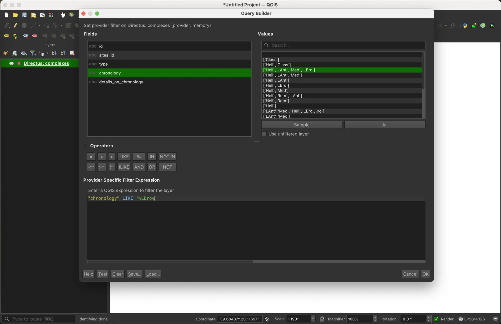The image size is (501, 324).
Task: Open the Style Manager
Action: pyautogui.click(x=51, y=15)
